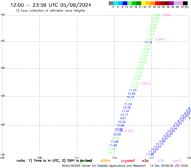Click the blue value 11.68
Viewport: 191px width, 168px height.
(150, 155)
